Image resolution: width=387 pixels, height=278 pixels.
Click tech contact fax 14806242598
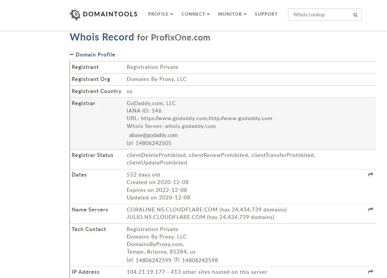click(x=200, y=260)
